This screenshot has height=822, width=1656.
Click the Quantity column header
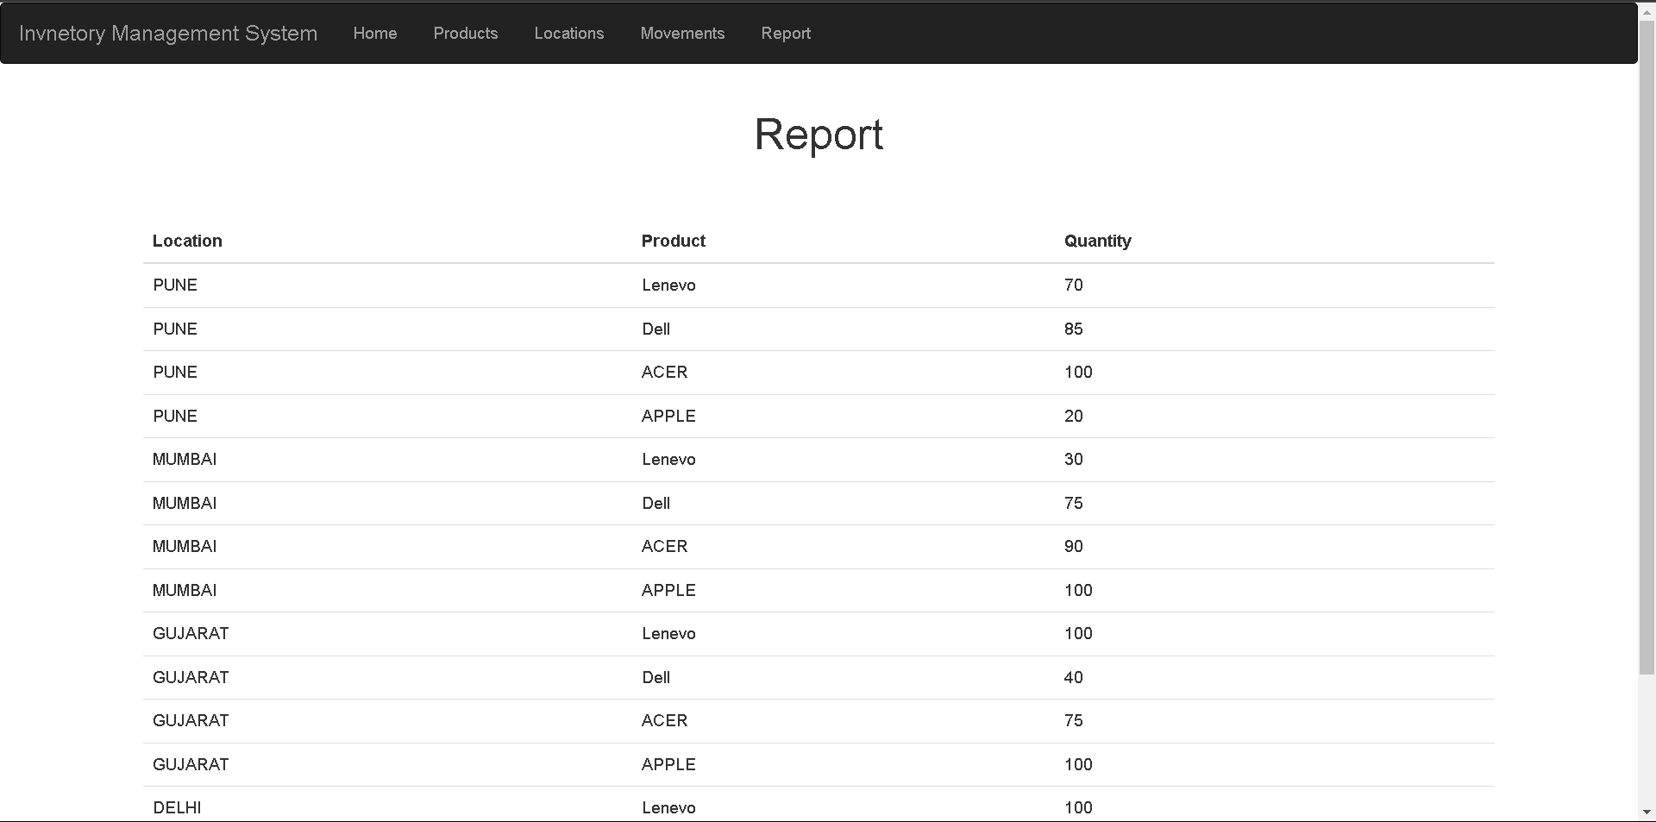click(x=1098, y=242)
